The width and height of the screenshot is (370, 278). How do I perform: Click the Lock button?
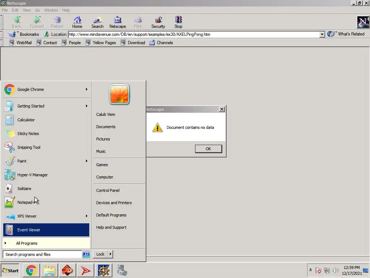100,254
